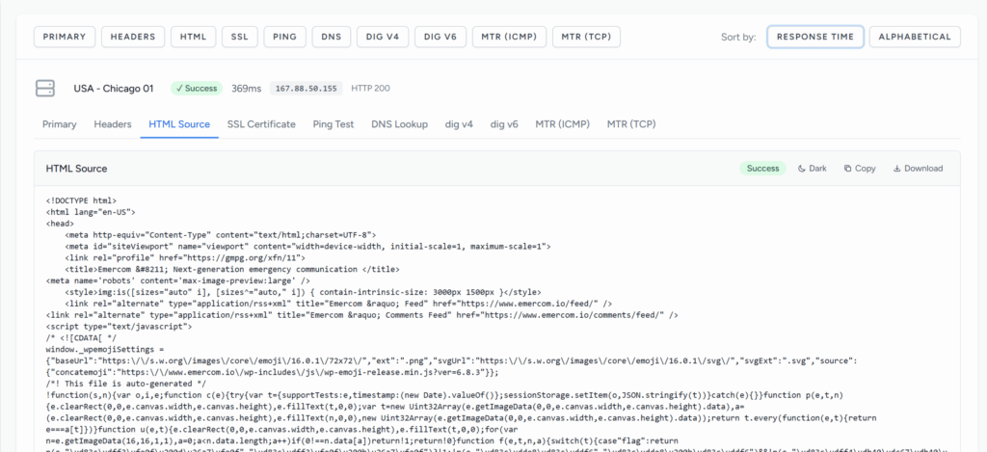This screenshot has height=452, width=987.
Task: Open the dig v6 tab
Action: [x=504, y=124]
